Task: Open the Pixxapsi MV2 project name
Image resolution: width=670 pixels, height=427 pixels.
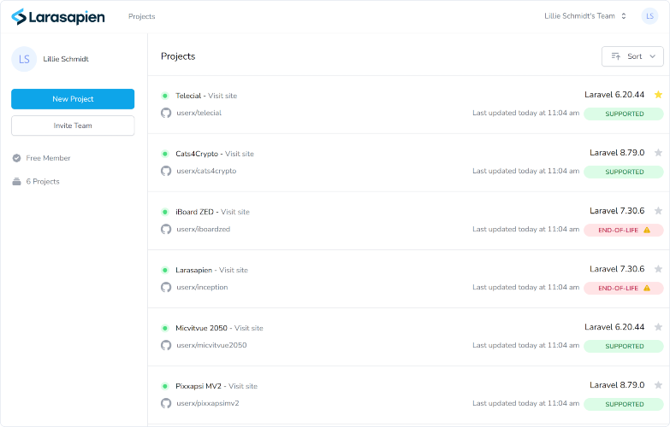Action: 199,386
